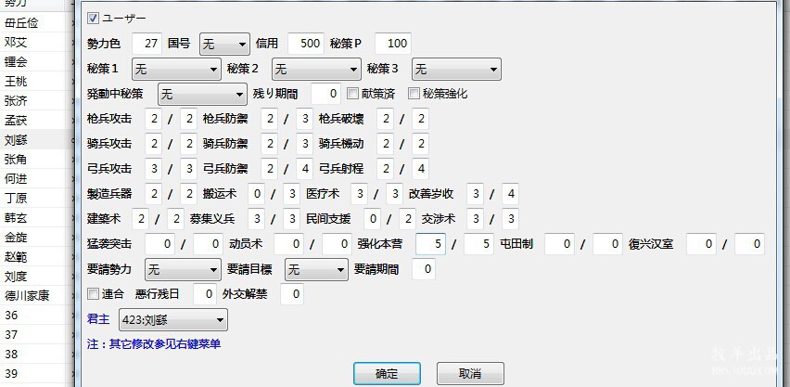Open the 発動中秘策 dropdown
790x387 pixels.
(x=201, y=94)
